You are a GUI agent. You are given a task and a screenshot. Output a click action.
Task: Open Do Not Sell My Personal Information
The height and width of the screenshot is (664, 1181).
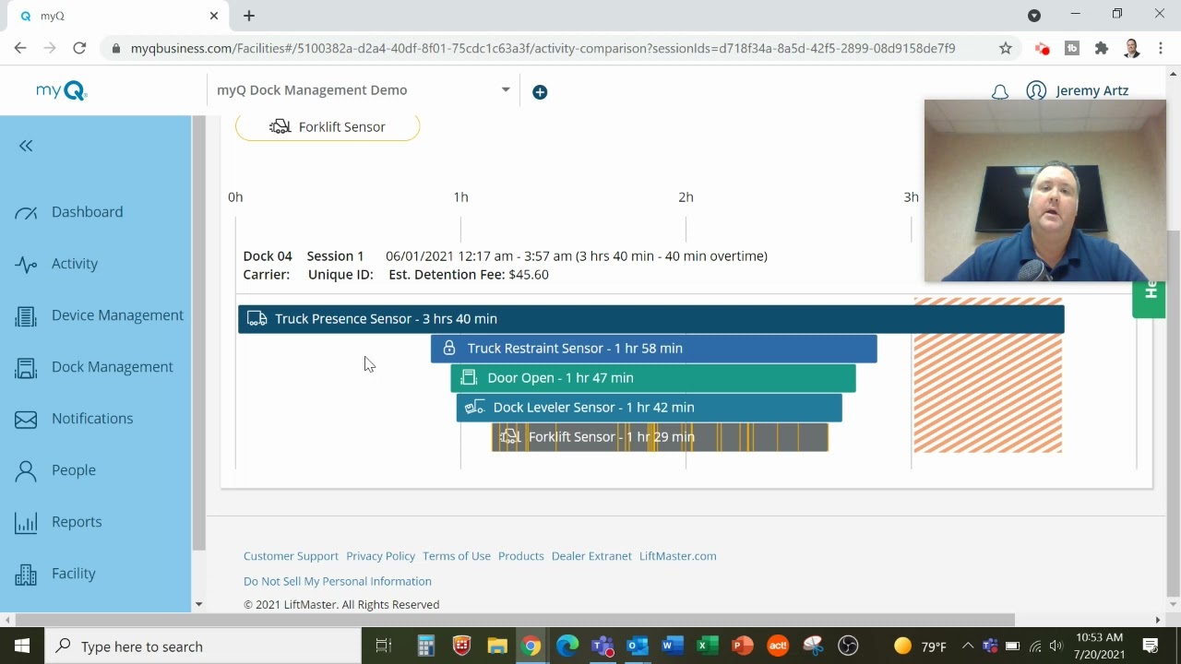pyautogui.click(x=338, y=581)
